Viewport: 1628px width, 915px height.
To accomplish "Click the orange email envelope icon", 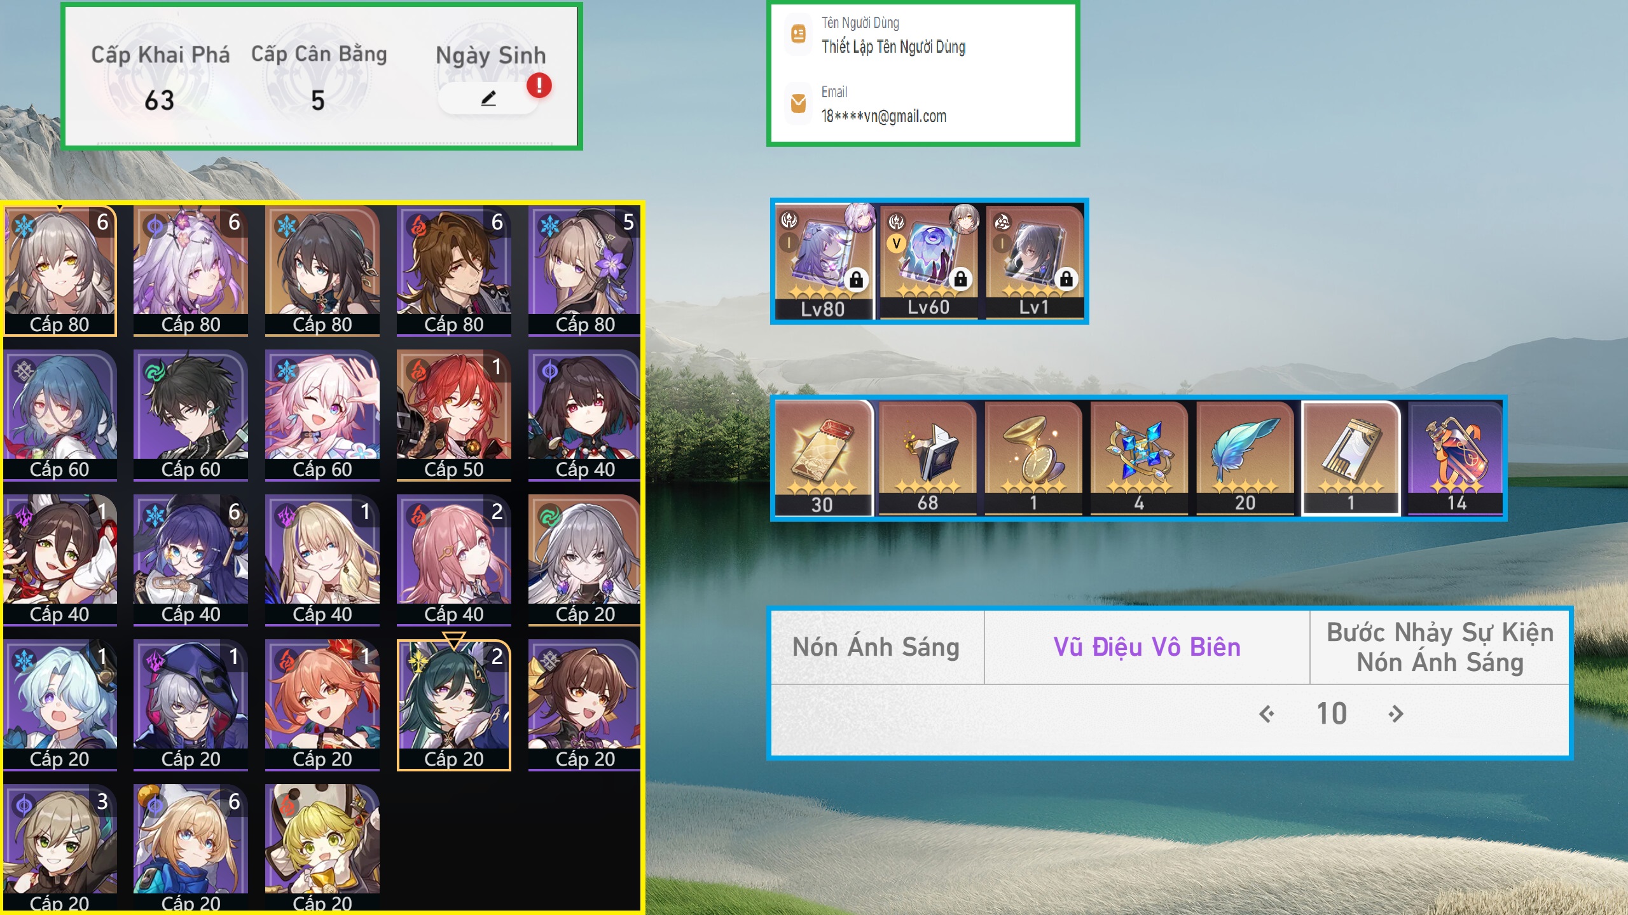I will pos(798,102).
